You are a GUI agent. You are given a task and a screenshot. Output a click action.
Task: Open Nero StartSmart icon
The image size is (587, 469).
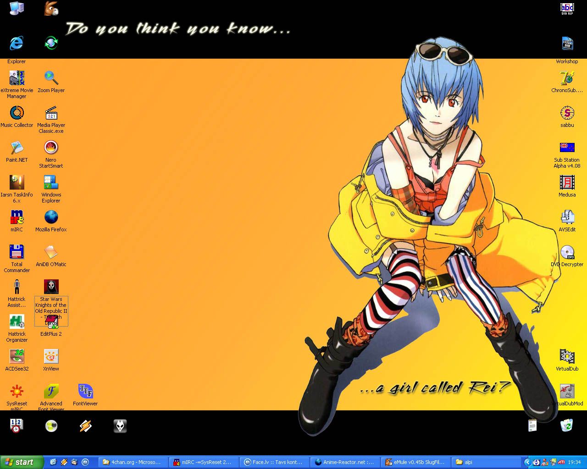coord(51,147)
